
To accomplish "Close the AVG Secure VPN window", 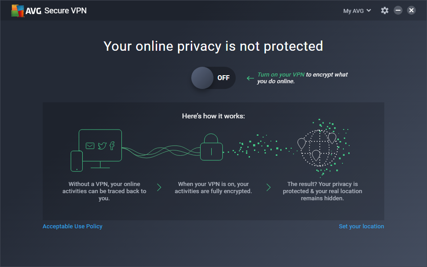I will point(411,10).
